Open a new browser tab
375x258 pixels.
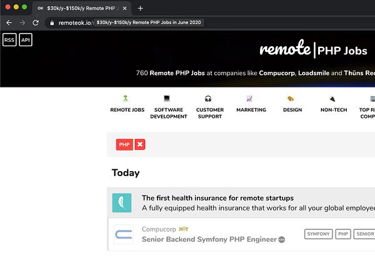[x=141, y=8]
